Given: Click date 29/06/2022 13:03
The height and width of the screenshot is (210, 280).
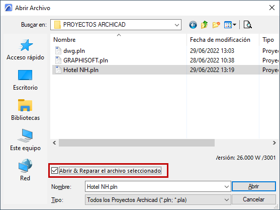Looking at the screenshot, I should point(212,51).
